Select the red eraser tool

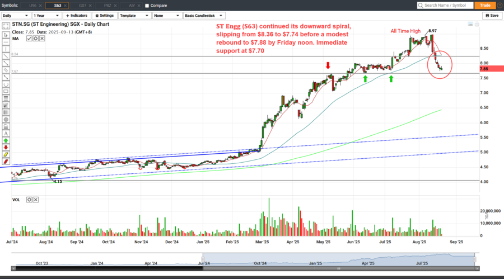pos(6,162)
